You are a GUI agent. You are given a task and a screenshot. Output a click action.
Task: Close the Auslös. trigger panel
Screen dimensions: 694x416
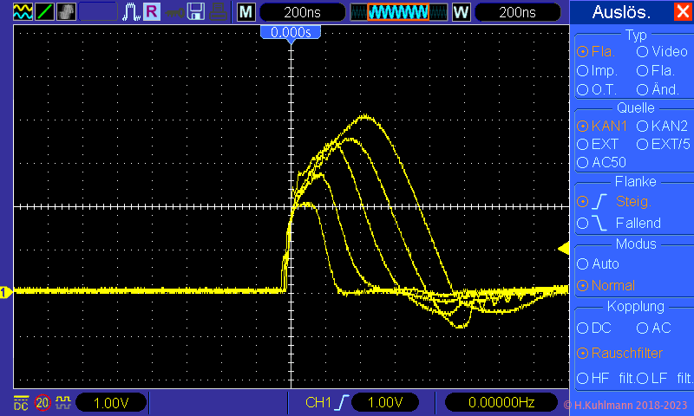(x=684, y=12)
